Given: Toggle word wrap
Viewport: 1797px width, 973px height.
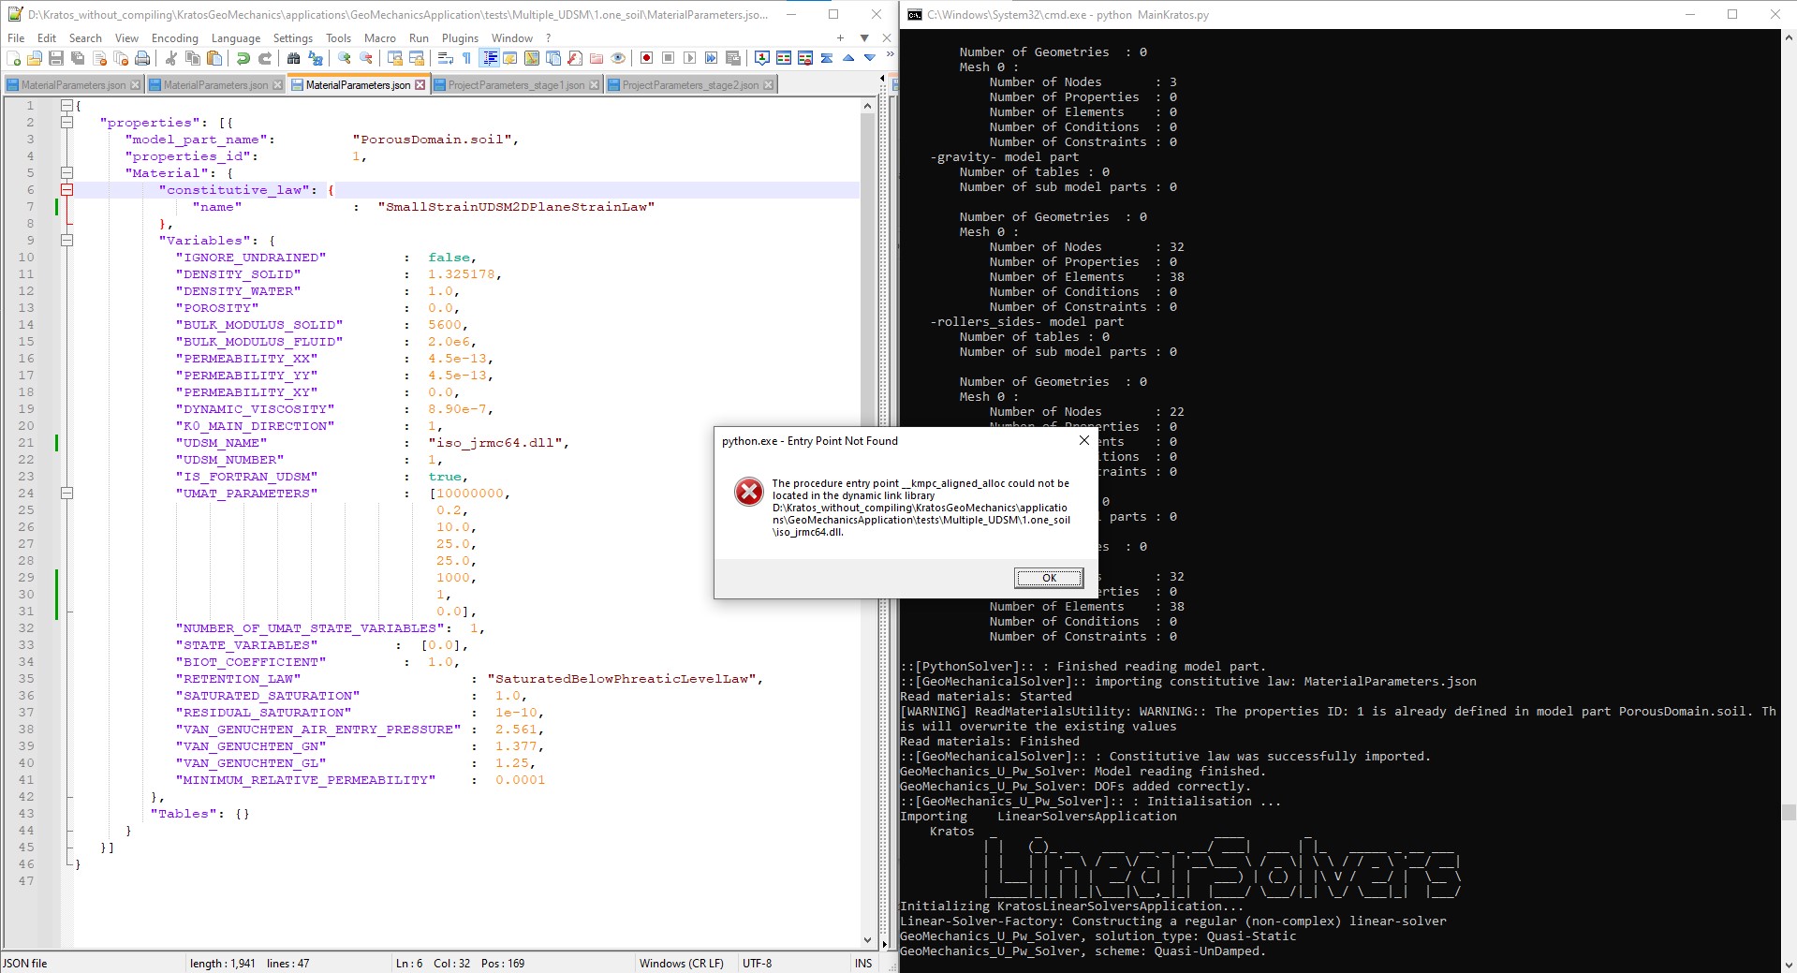Looking at the screenshot, I should click(445, 58).
